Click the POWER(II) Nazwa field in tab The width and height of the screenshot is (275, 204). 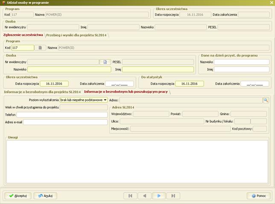tap(164, 48)
